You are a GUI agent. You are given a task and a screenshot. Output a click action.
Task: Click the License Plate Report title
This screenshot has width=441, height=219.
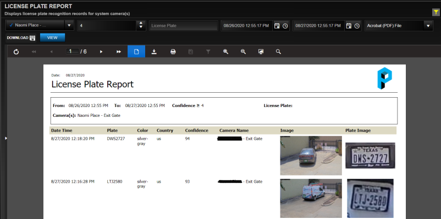coord(92,84)
